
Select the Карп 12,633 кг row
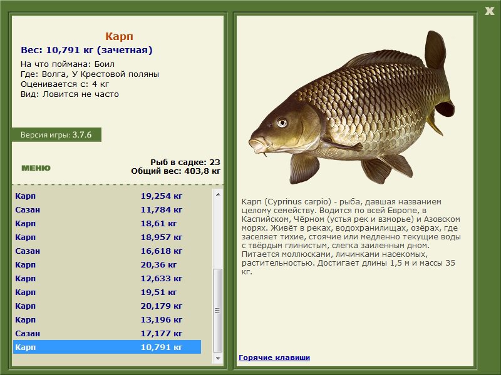coord(107,278)
